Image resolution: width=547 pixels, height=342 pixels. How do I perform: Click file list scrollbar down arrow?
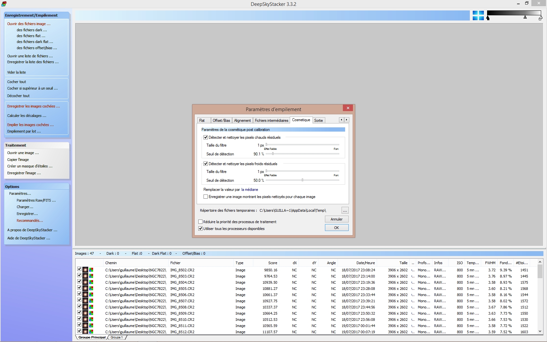[x=540, y=331]
